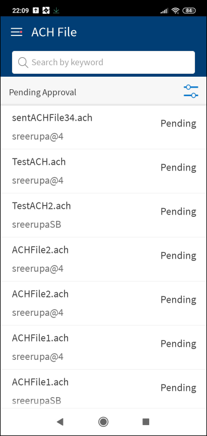
Task: Tap the battery indicator in status bar
Action: [189, 10]
